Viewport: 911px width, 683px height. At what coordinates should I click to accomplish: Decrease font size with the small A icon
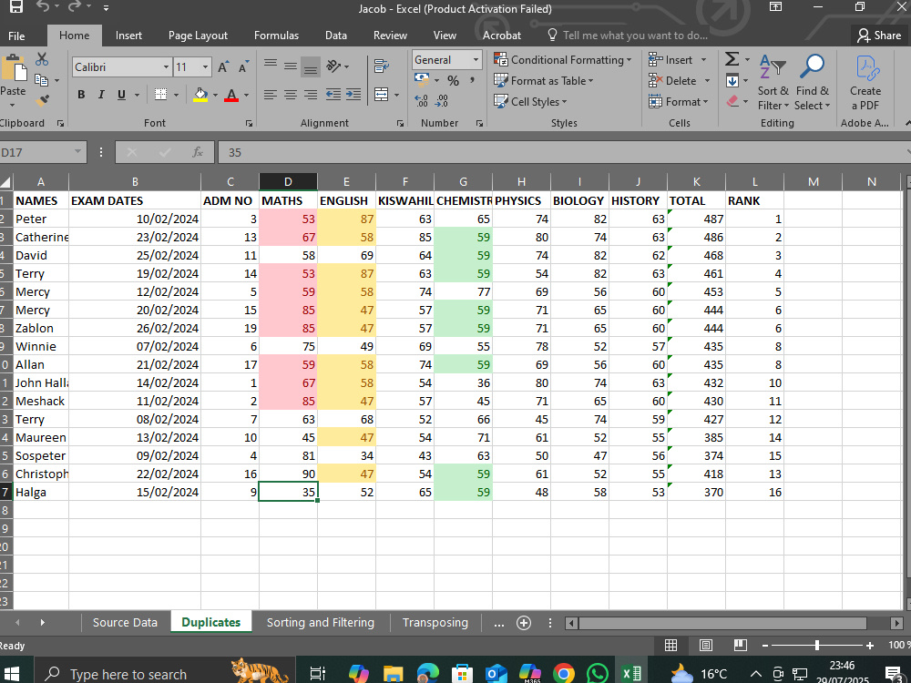click(x=243, y=67)
